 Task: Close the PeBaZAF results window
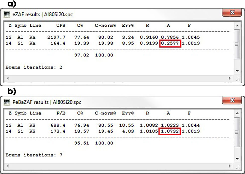232,100
